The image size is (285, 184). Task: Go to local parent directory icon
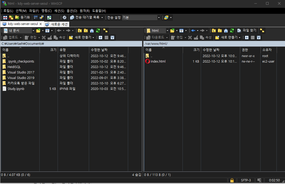pos(80,30)
